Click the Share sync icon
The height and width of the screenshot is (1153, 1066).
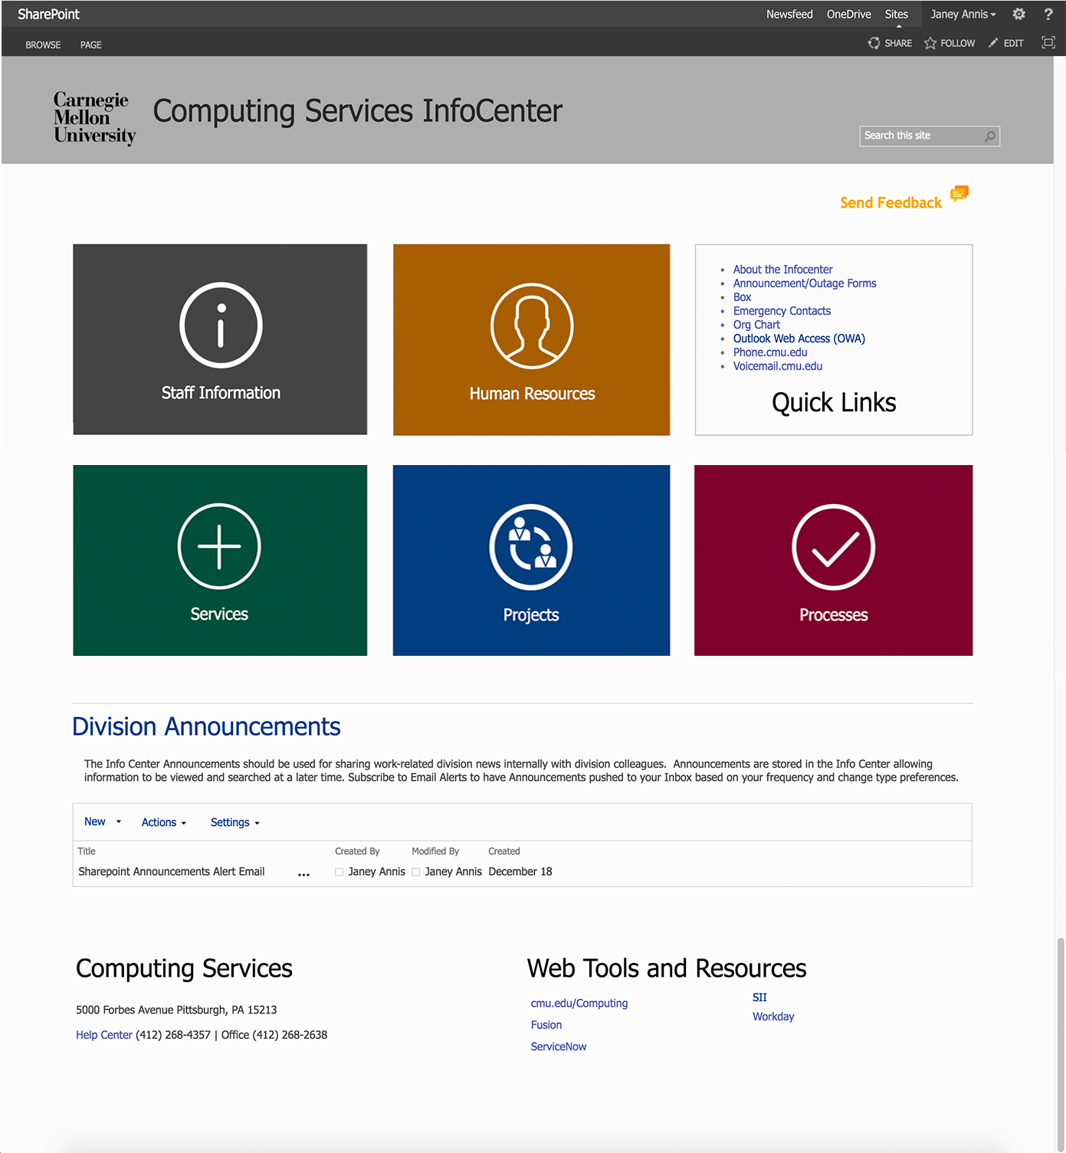point(874,43)
